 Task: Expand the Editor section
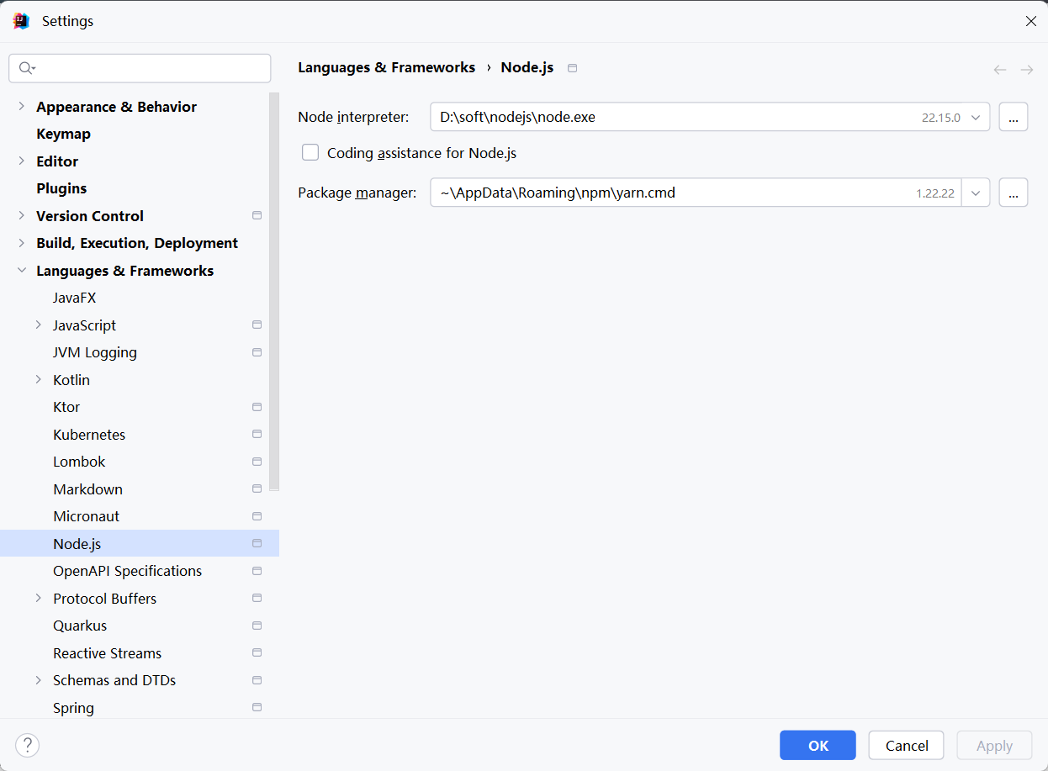tap(21, 161)
